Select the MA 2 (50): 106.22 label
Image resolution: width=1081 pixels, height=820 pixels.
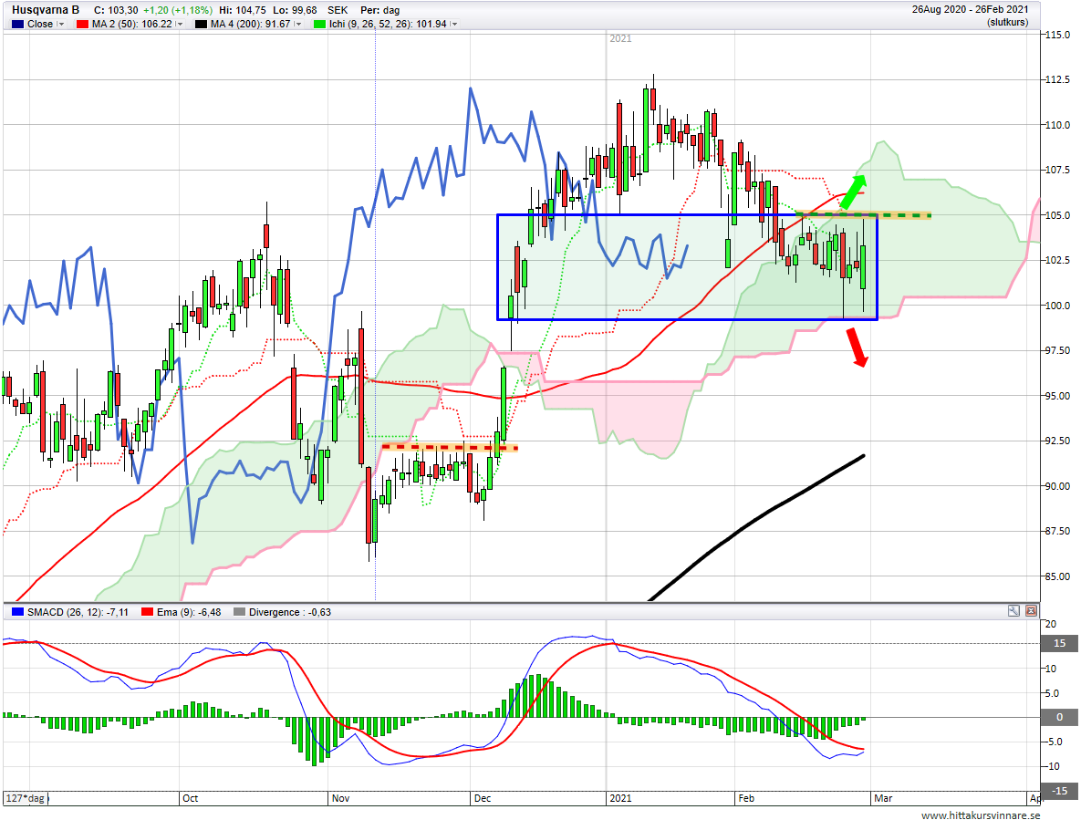click(x=131, y=24)
